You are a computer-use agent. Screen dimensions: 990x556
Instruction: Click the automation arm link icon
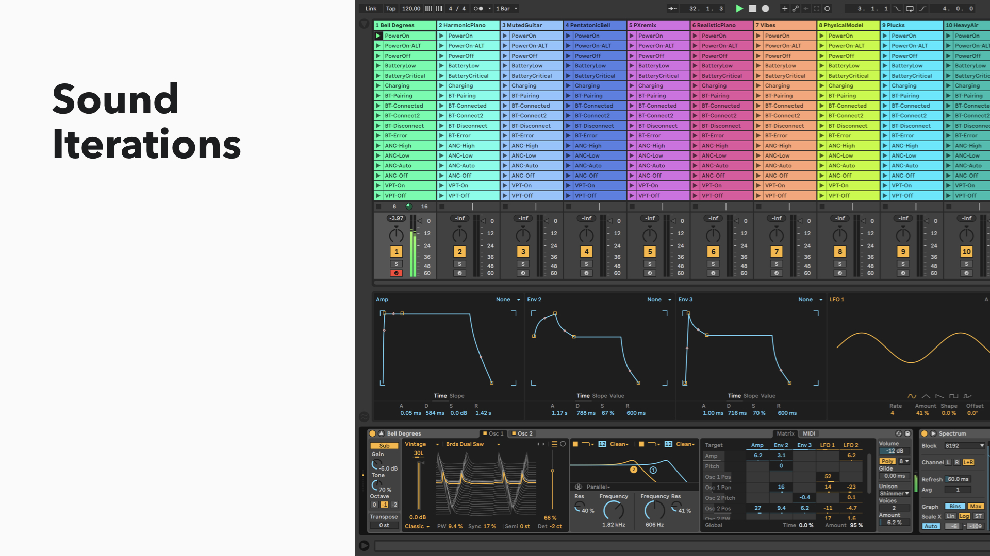pos(796,9)
